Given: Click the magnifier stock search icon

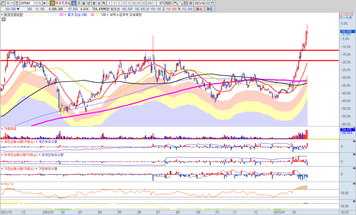Looking at the screenshot, I should pyautogui.click(x=39, y=3).
